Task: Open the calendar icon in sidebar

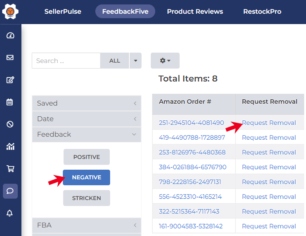Action: [10, 102]
